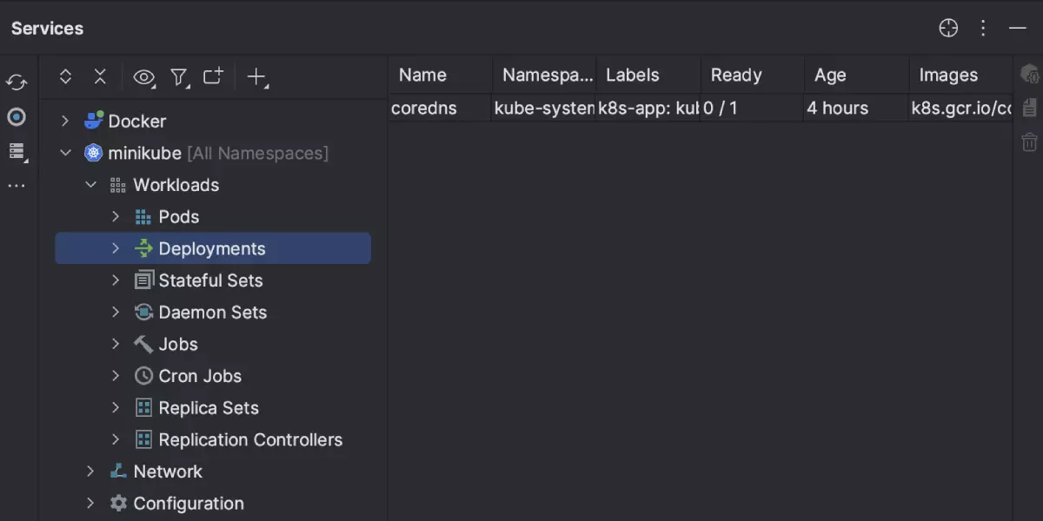1043x521 pixels.
Task: Select Cron Jobs tree item
Action: [x=200, y=376]
